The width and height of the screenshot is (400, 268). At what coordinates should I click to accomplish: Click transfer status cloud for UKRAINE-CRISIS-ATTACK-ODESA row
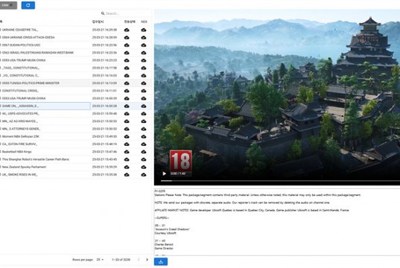tap(127, 37)
